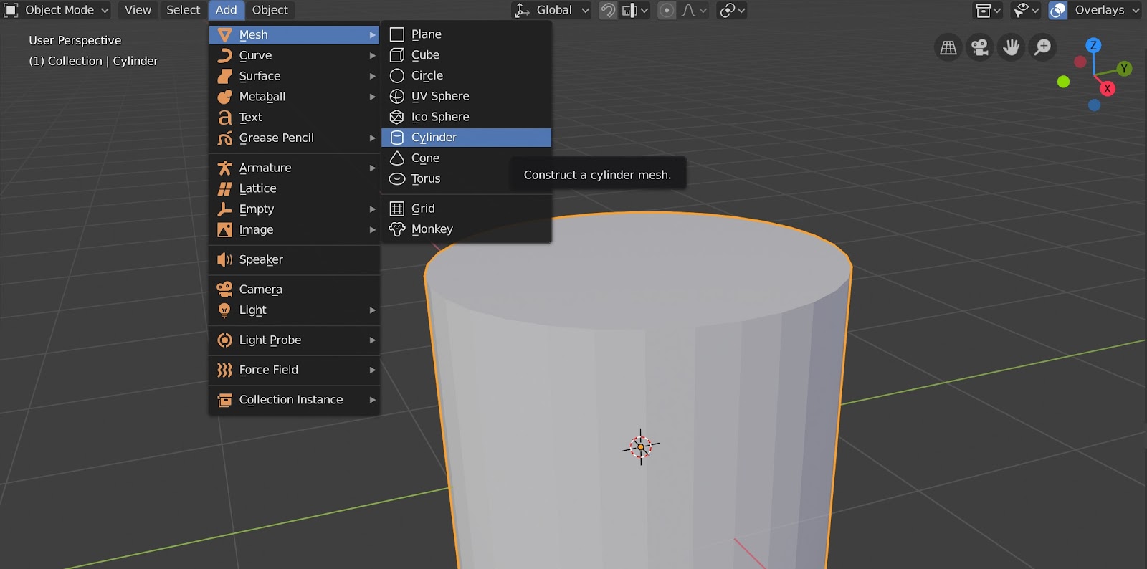1147x569 pixels.
Task: Open the View menu in header
Action: pyautogui.click(x=138, y=10)
